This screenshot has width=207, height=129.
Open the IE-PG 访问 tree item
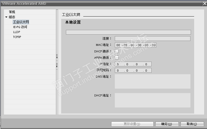[20, 27]
